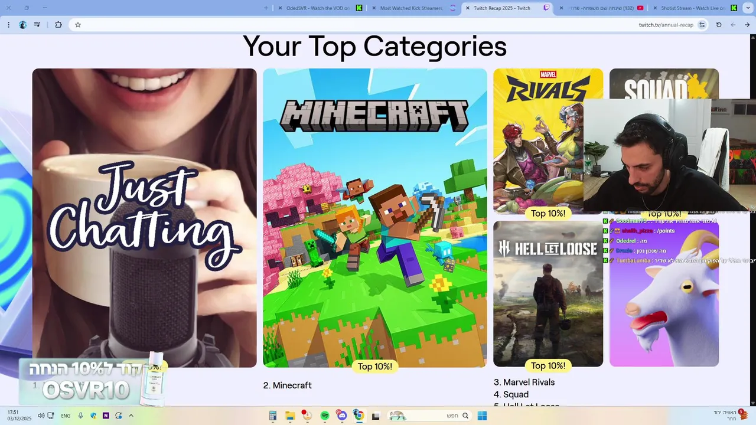756x425 pixels.
Task: Open the media control toolbar icon
Action: tap(37, 25)
